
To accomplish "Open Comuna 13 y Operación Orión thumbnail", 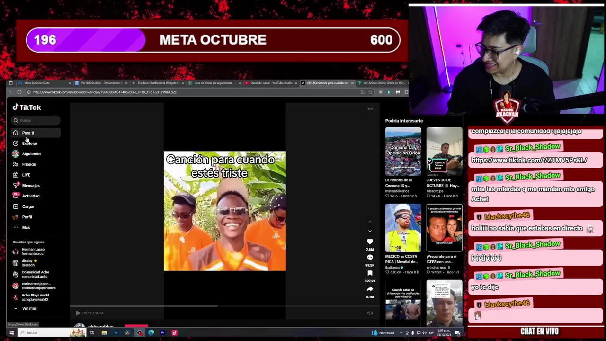I will (x=403, y=152).
